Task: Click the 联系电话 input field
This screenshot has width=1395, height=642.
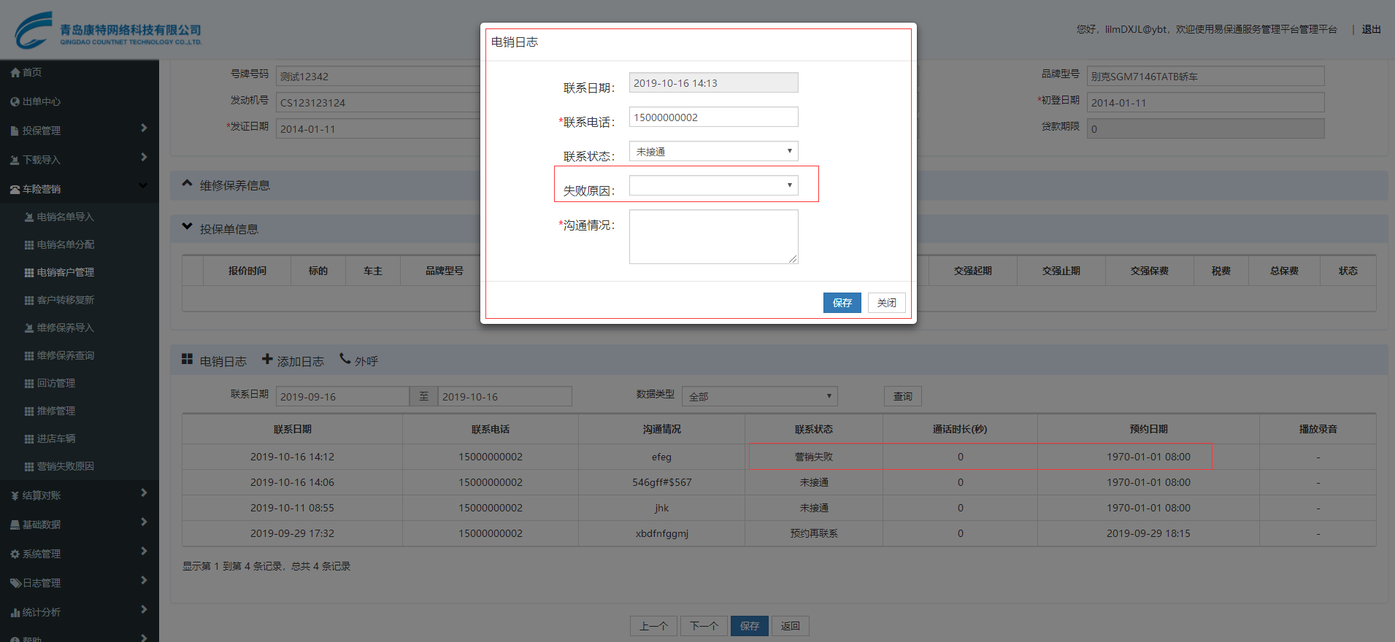Action: pyautogui.click(x=713, y=117)
